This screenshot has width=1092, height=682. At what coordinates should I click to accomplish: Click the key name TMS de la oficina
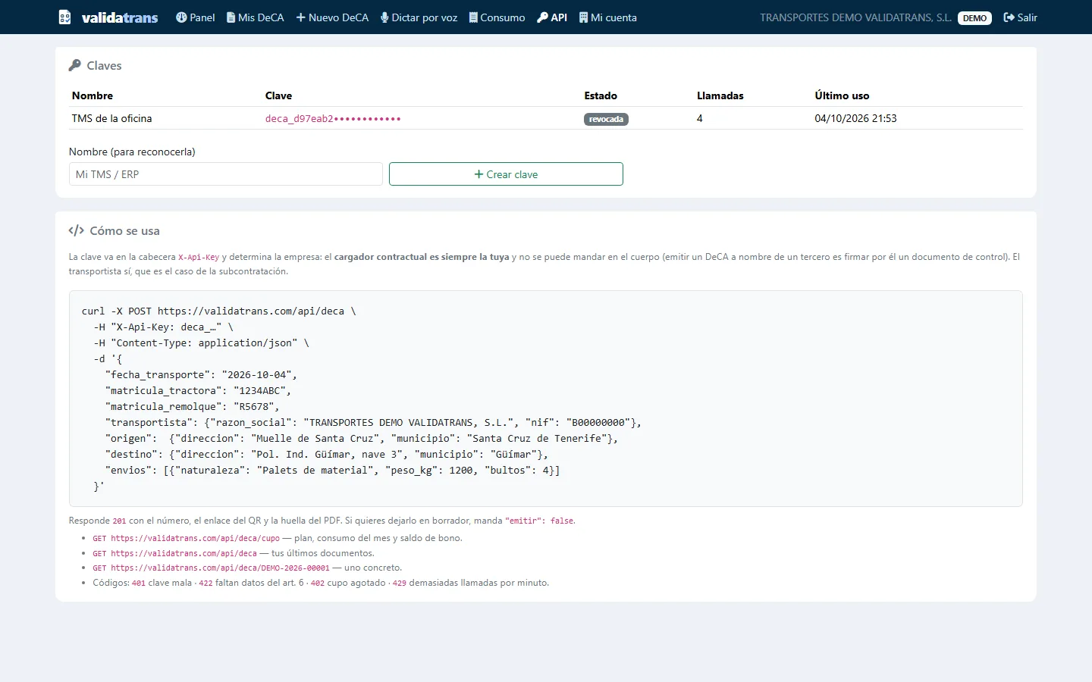click(112, 118)
